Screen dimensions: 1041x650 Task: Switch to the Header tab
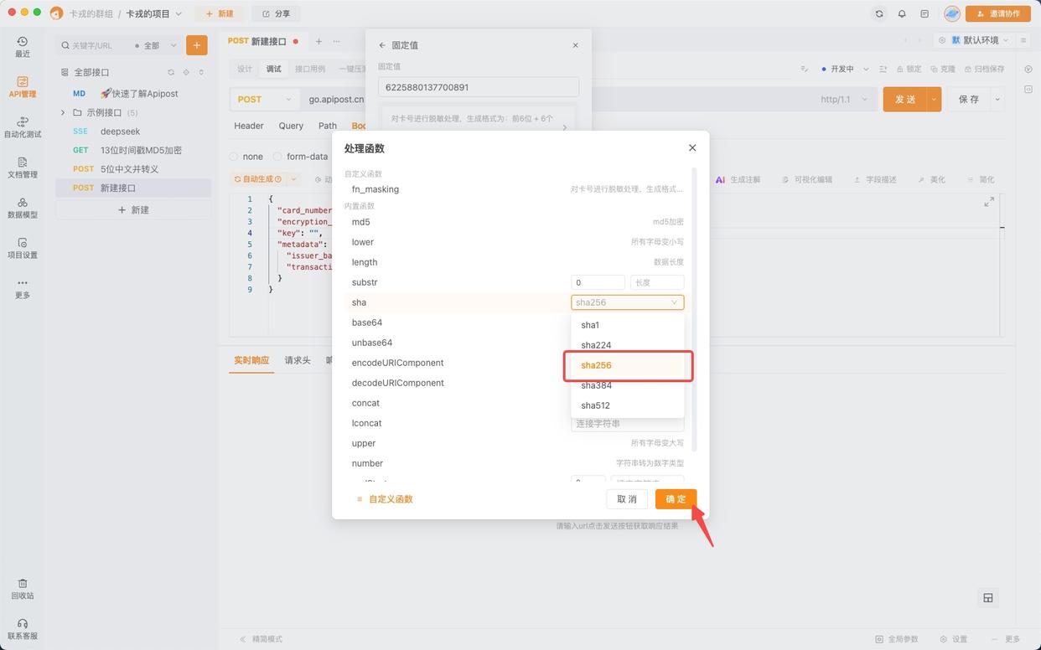[x=249, y=126]
